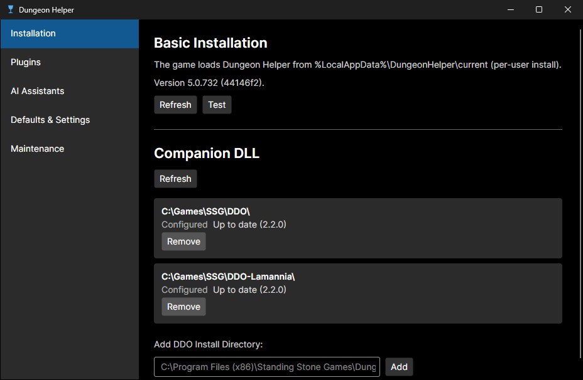Click the Companion DLL heading
583x380 pixels.
tap(207, 153)
